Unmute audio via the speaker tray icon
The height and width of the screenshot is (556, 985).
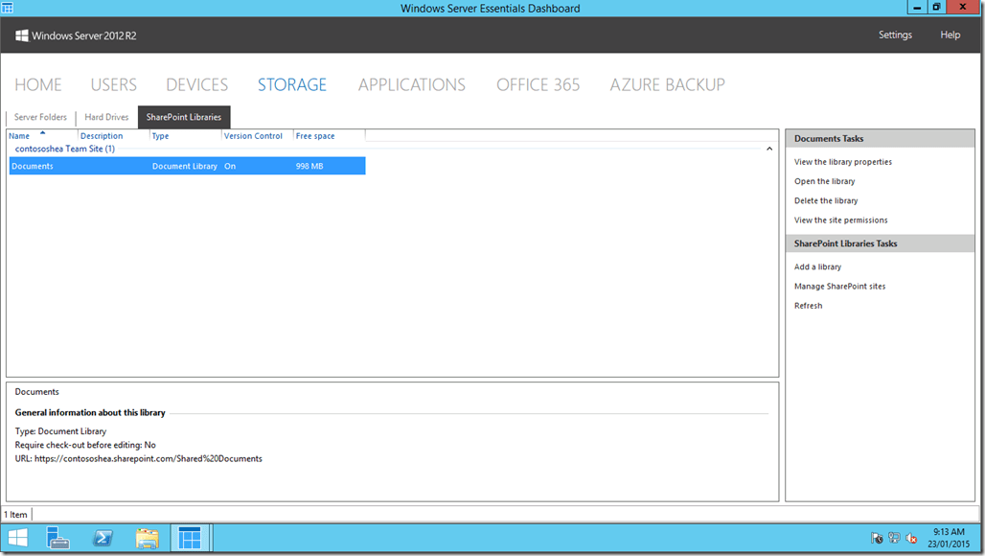[x=911, y=538]
